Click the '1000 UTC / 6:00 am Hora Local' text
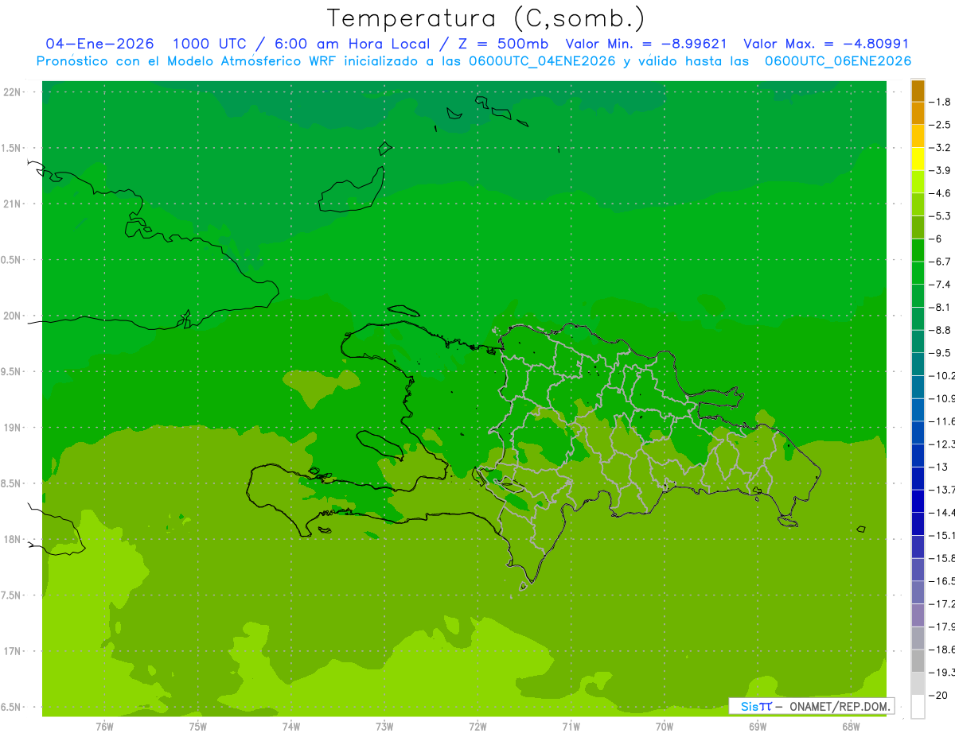955x737 pixels. coord(301,44)
